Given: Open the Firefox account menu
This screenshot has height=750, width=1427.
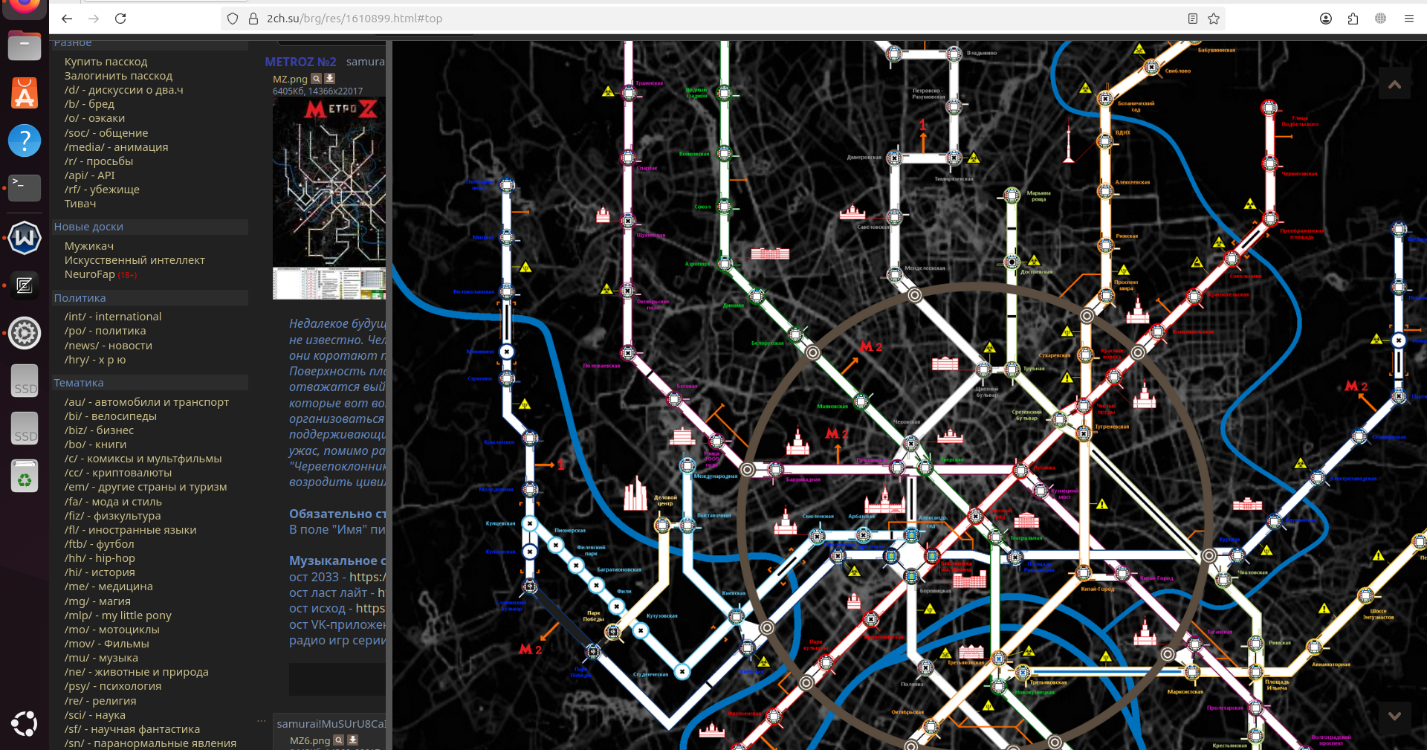Looking at the screenshot, I should pos(1325,19).
